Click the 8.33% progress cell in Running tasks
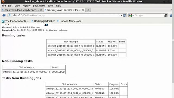 [112, 50]
